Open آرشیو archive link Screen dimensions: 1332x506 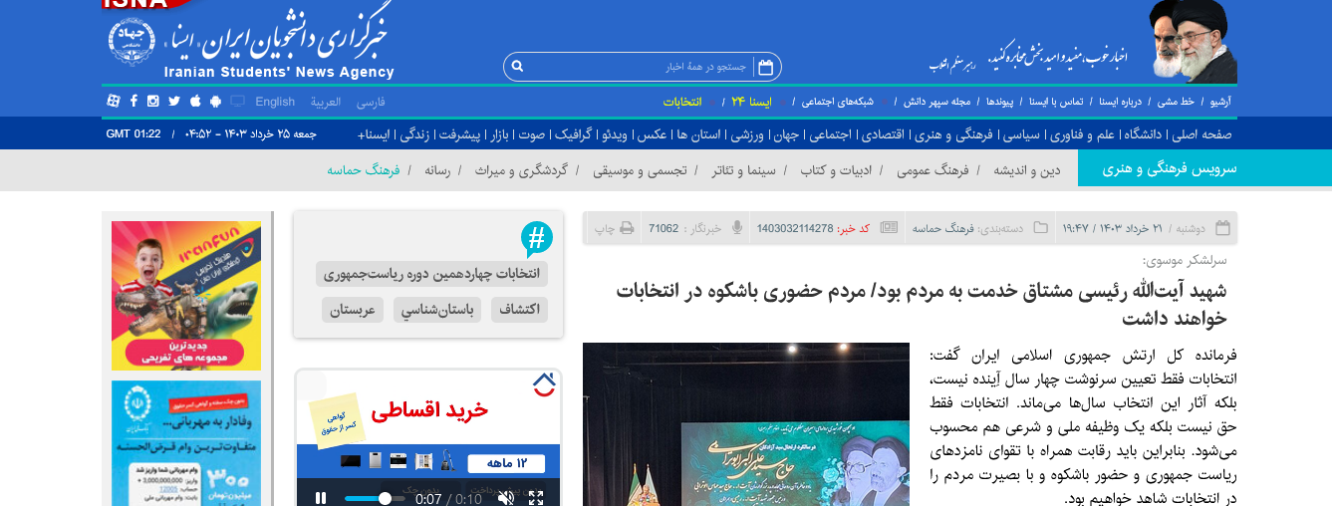1220,102
